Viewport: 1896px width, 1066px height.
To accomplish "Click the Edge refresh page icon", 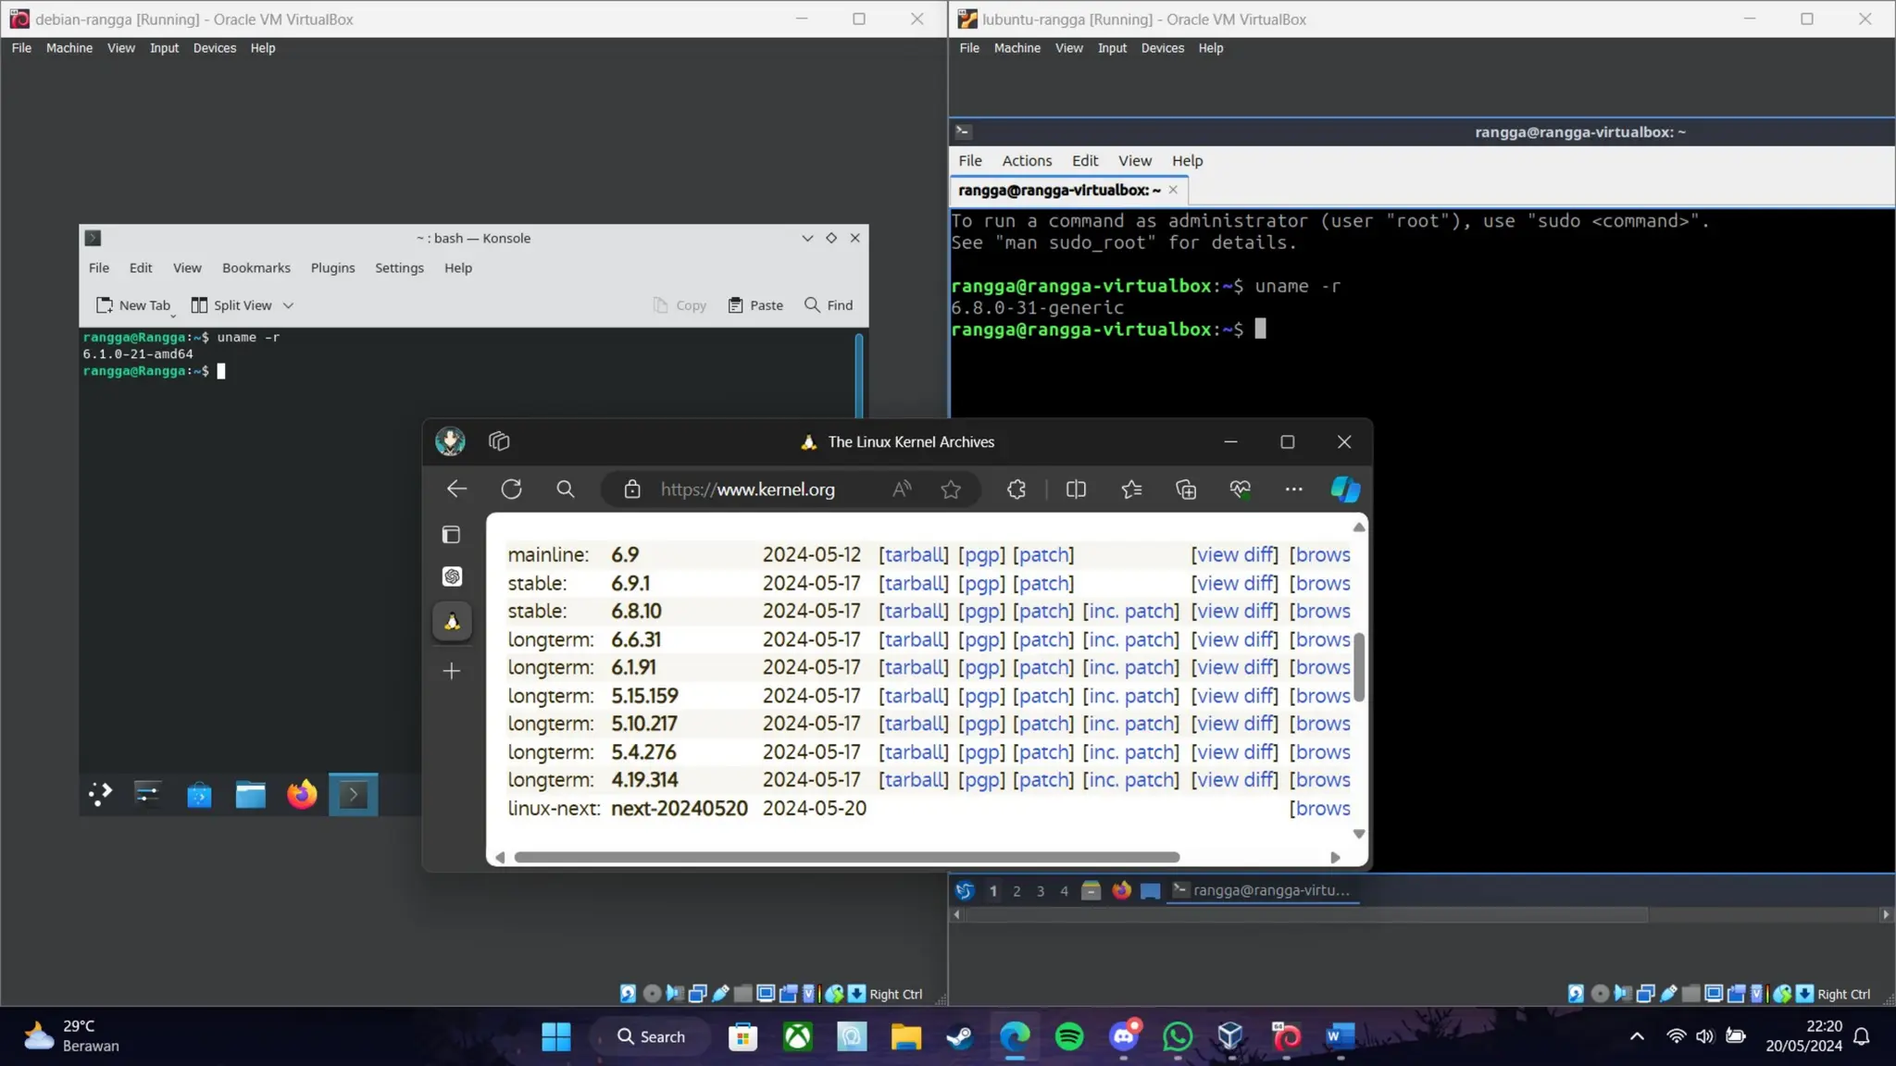I will tap(511, 489).
